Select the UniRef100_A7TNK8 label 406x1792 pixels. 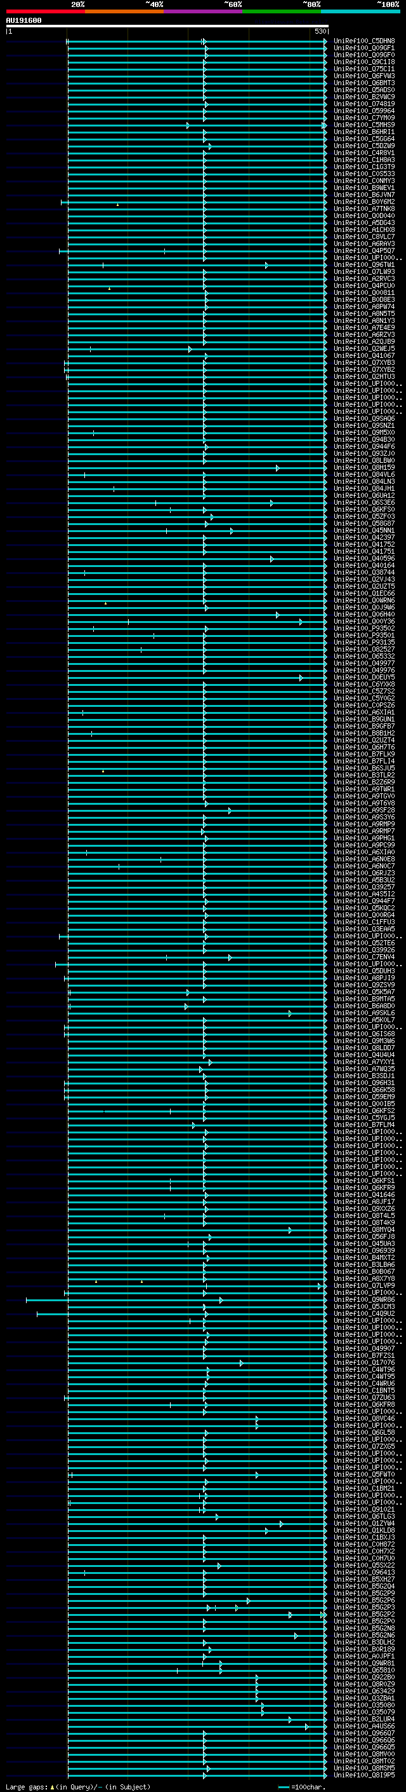coord(364,209)
